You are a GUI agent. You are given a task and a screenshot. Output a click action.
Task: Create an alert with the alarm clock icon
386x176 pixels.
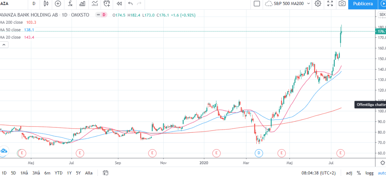[107, 4]
